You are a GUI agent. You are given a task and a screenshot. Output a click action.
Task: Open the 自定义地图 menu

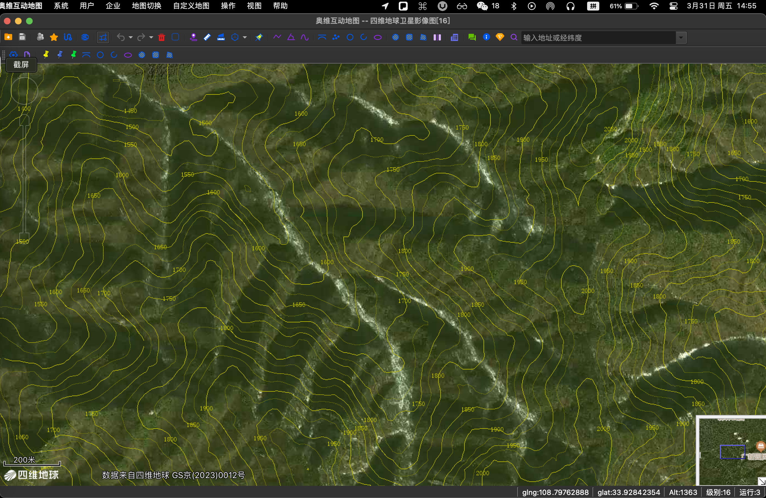pos(191,6)
